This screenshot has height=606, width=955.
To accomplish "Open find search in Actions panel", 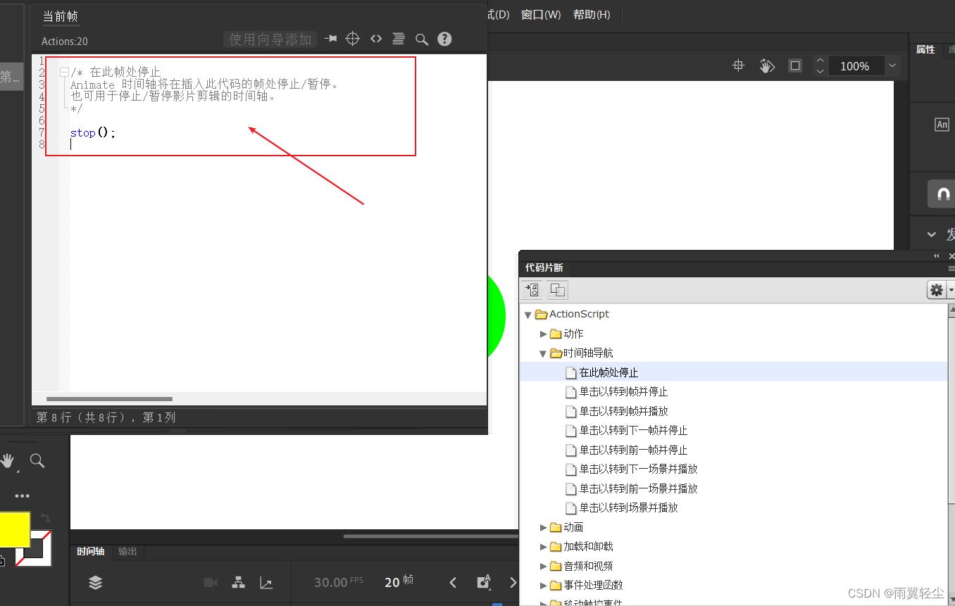I will [421, 39].
